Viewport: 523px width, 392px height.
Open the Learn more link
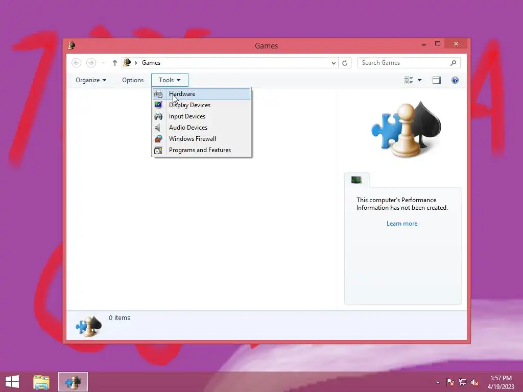point(402,224)
